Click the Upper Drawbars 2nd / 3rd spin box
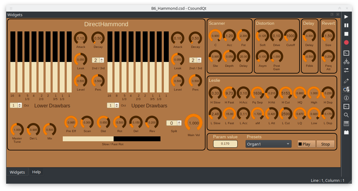 [195, 60]
